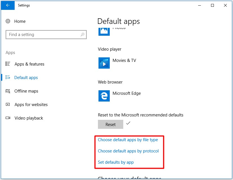Open Choose default apps by protocol
Image resolution: width=233 pixels, height=180 pixels.
tap(128, 151)
